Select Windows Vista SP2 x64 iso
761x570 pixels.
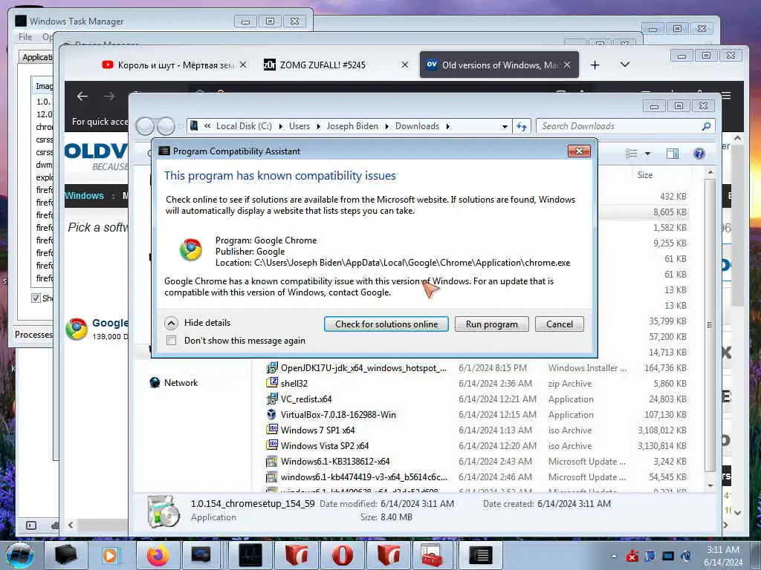pyautogui.click(x=325, y=445)
